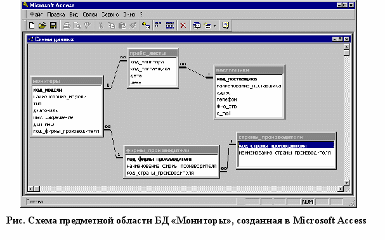Click the мониторы table title bar
The height and width of the screenshot is (240, 385).
pyautogui.click(x=67, y=81)
